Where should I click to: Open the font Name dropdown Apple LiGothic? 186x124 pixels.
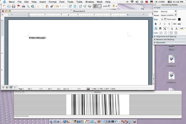168,15
